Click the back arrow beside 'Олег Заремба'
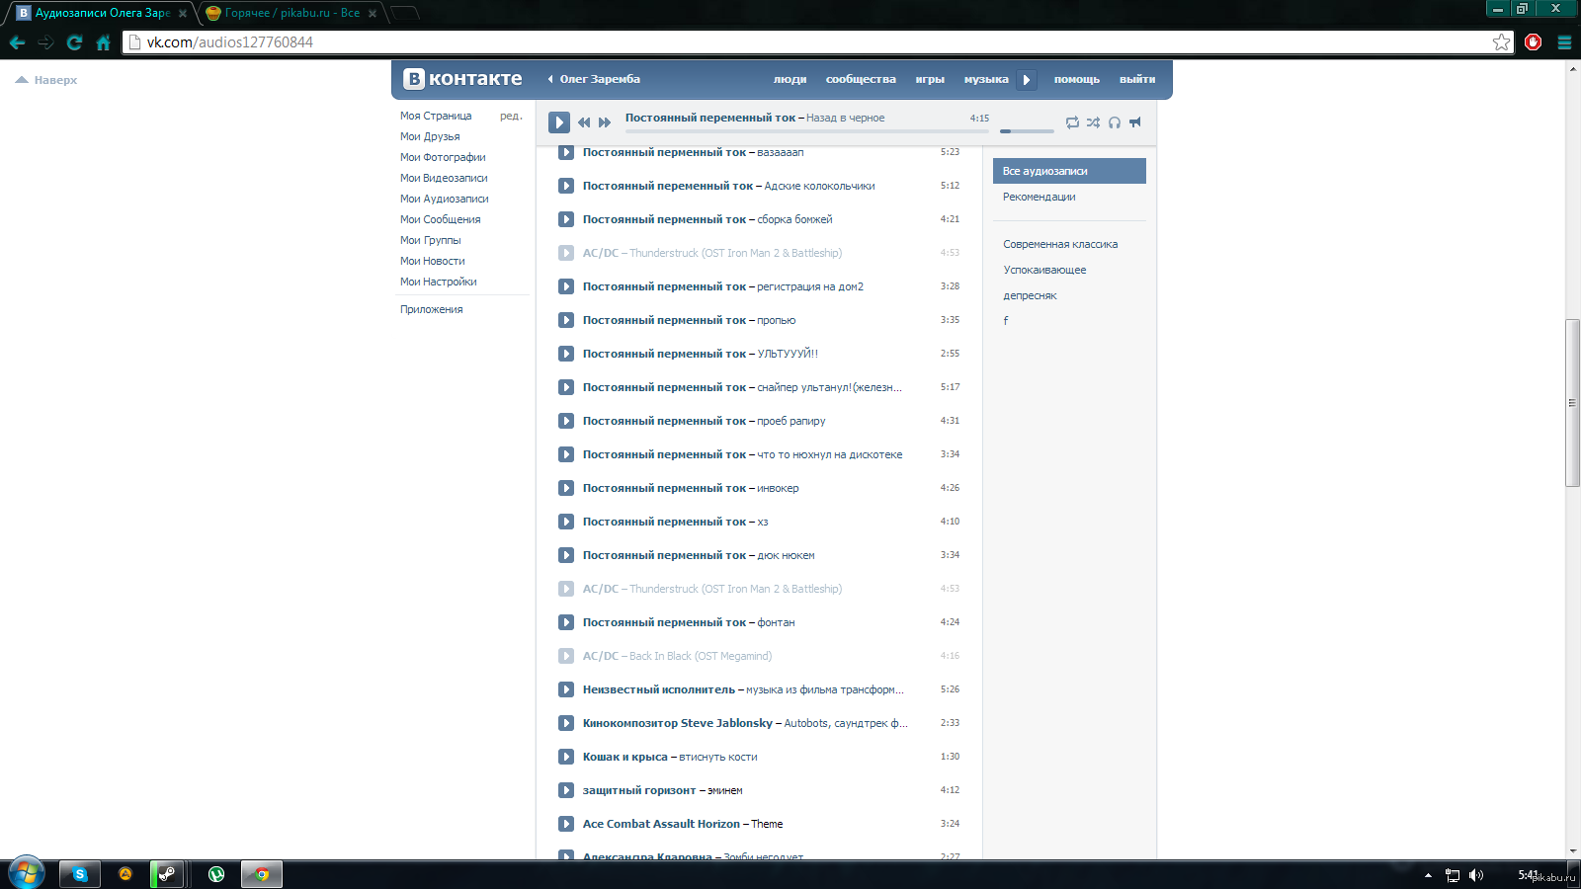Image resolution: width=1581 pixels, height=889 pixels. coord(550,79)
